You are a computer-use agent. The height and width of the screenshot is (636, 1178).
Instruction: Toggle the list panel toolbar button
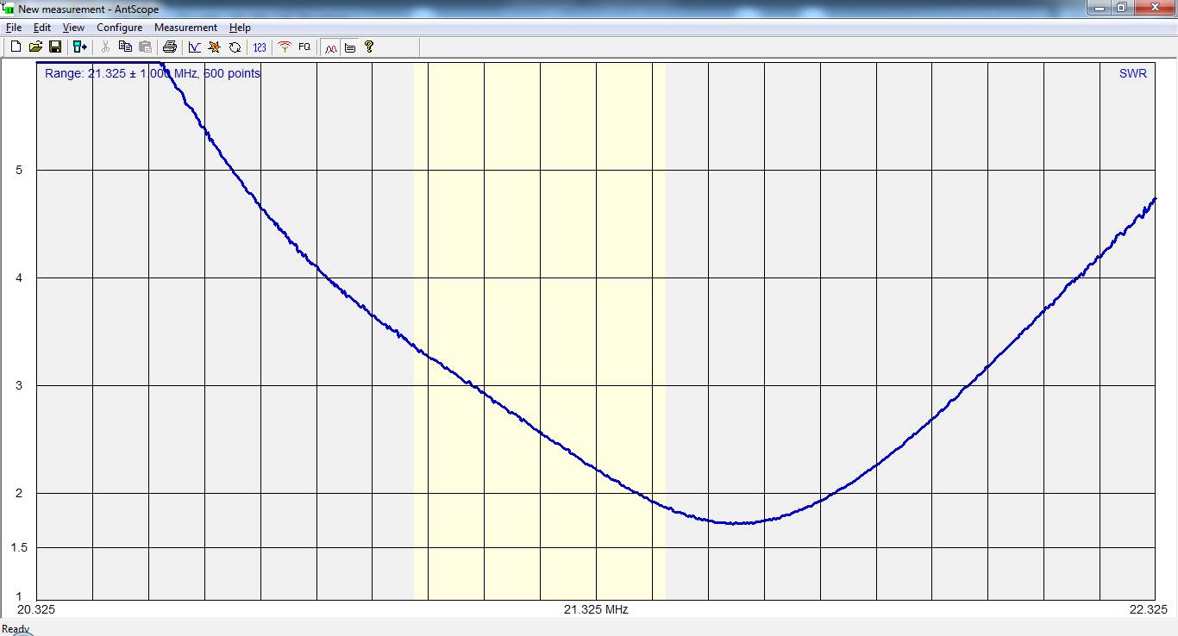[x=350, y=47]
